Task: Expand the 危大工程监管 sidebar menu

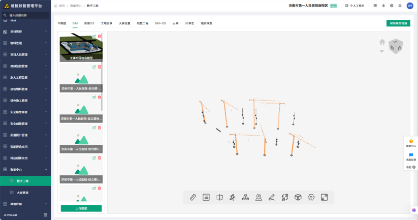Action: click(x=25, y=78)
